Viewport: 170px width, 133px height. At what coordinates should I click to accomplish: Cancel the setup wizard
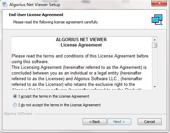150,122
